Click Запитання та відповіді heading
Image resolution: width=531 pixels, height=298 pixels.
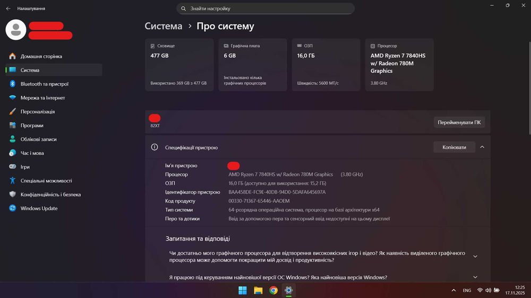[x=198, y=239]
